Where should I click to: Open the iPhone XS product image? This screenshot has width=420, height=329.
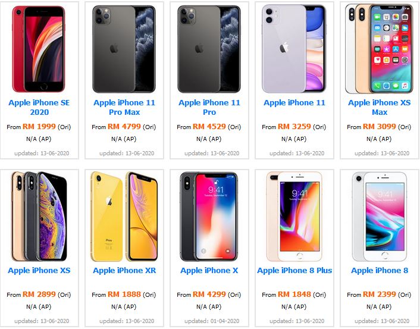[x=39, y=216]
